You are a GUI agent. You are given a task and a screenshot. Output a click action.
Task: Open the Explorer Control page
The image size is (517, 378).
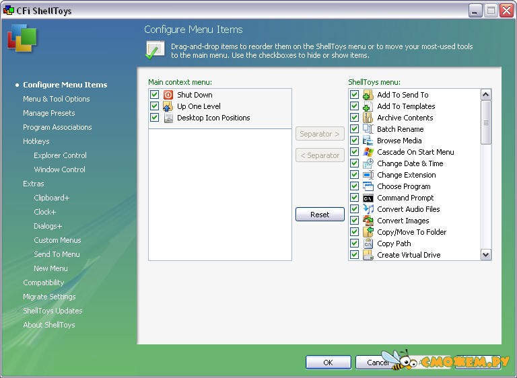tap(60, 155)
